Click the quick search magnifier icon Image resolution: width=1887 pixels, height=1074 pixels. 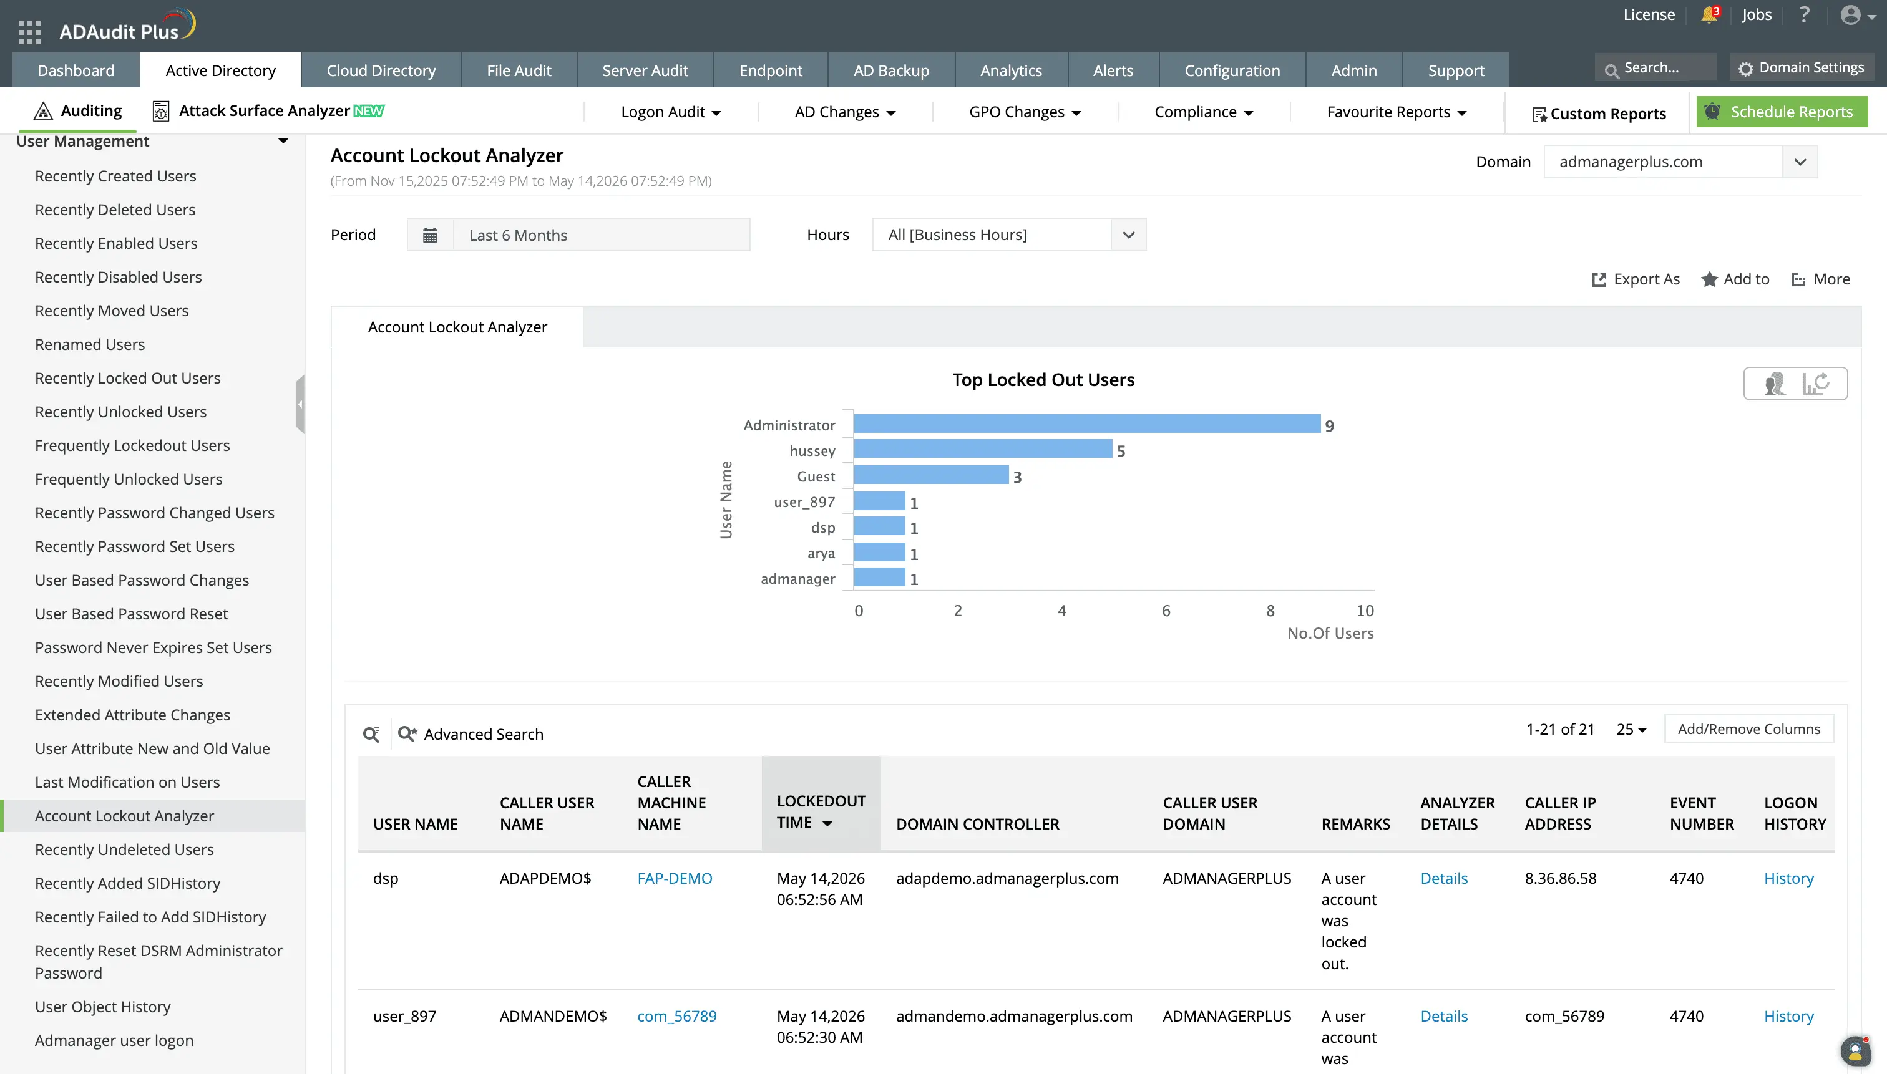[x=371, y=735]
